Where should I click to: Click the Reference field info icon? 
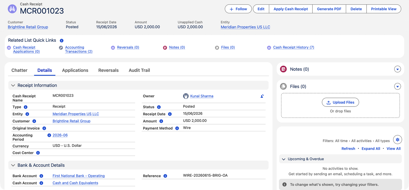click(x=165, y=176)
